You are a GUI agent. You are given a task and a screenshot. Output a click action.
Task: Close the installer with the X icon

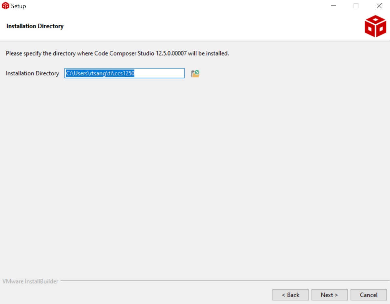pos(379,6)
